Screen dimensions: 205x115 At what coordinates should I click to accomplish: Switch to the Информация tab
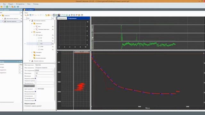click(x=72, y=19)
